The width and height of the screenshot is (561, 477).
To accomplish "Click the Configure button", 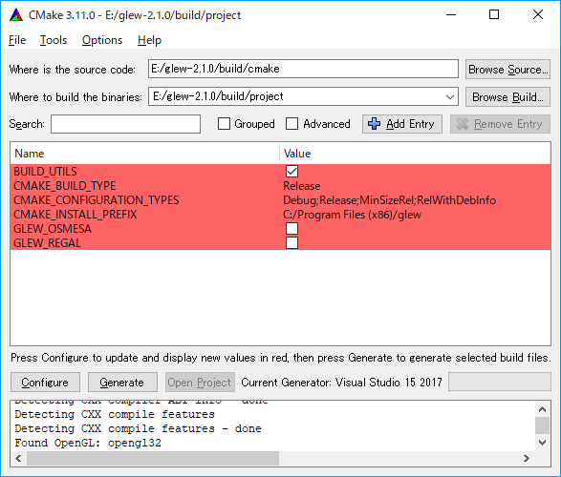I will 45,382.
